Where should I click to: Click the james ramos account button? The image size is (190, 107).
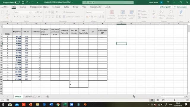[x=156, y=2]
